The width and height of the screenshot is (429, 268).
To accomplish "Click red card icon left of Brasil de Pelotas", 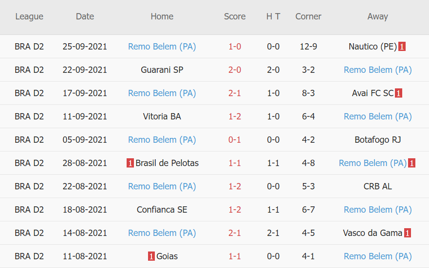I will click(x=130, y=163).
